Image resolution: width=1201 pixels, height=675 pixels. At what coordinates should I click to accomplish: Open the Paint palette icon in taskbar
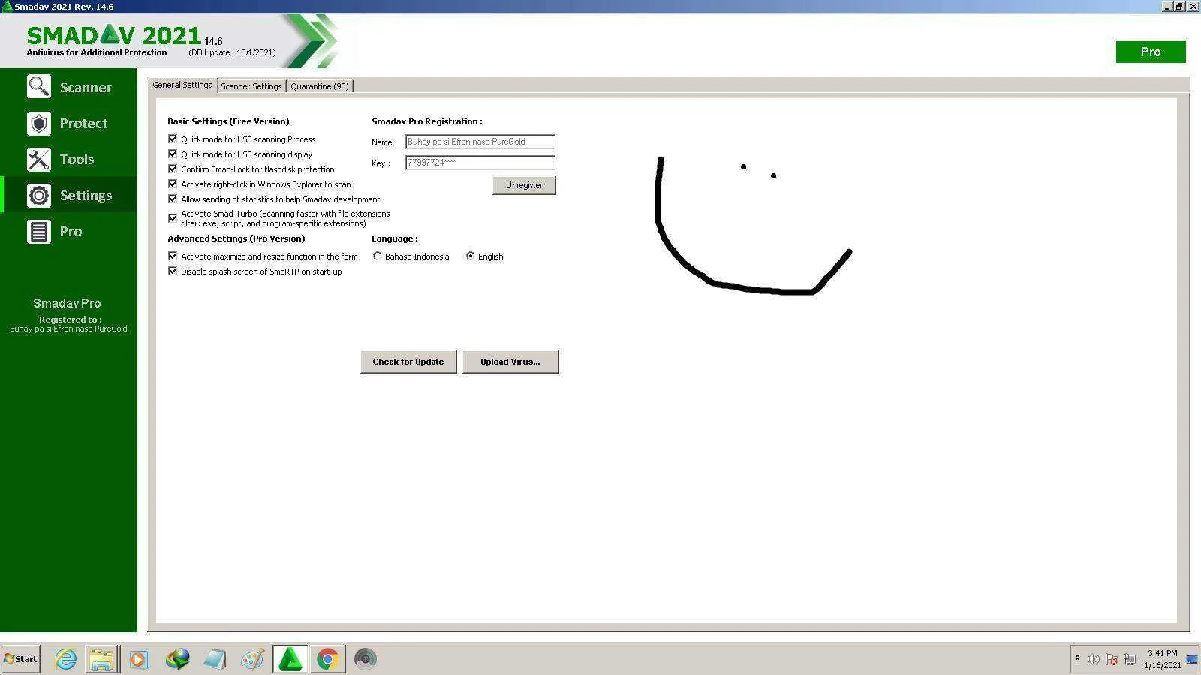tap(252, 659)
